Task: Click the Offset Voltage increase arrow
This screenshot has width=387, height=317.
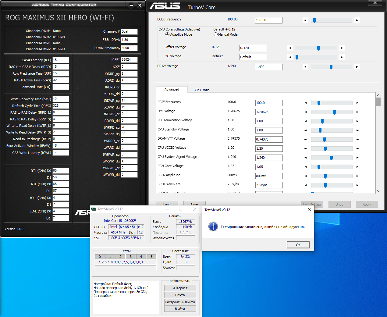Action: click(x=342, y=48)
